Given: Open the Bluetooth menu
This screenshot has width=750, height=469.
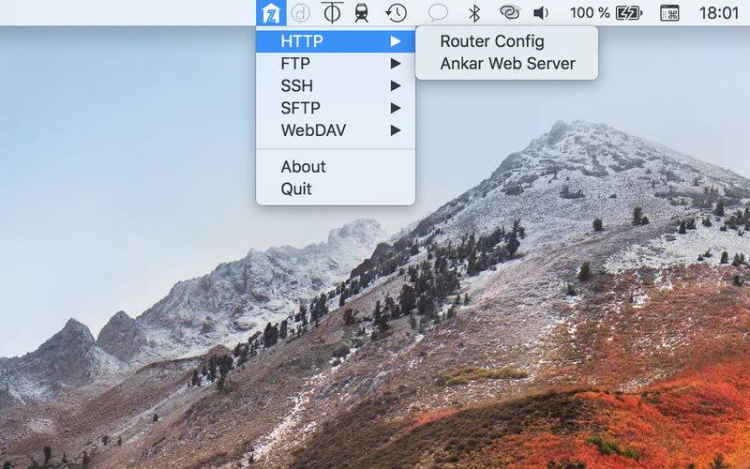Looking at the screenshot, I should 474,13.
